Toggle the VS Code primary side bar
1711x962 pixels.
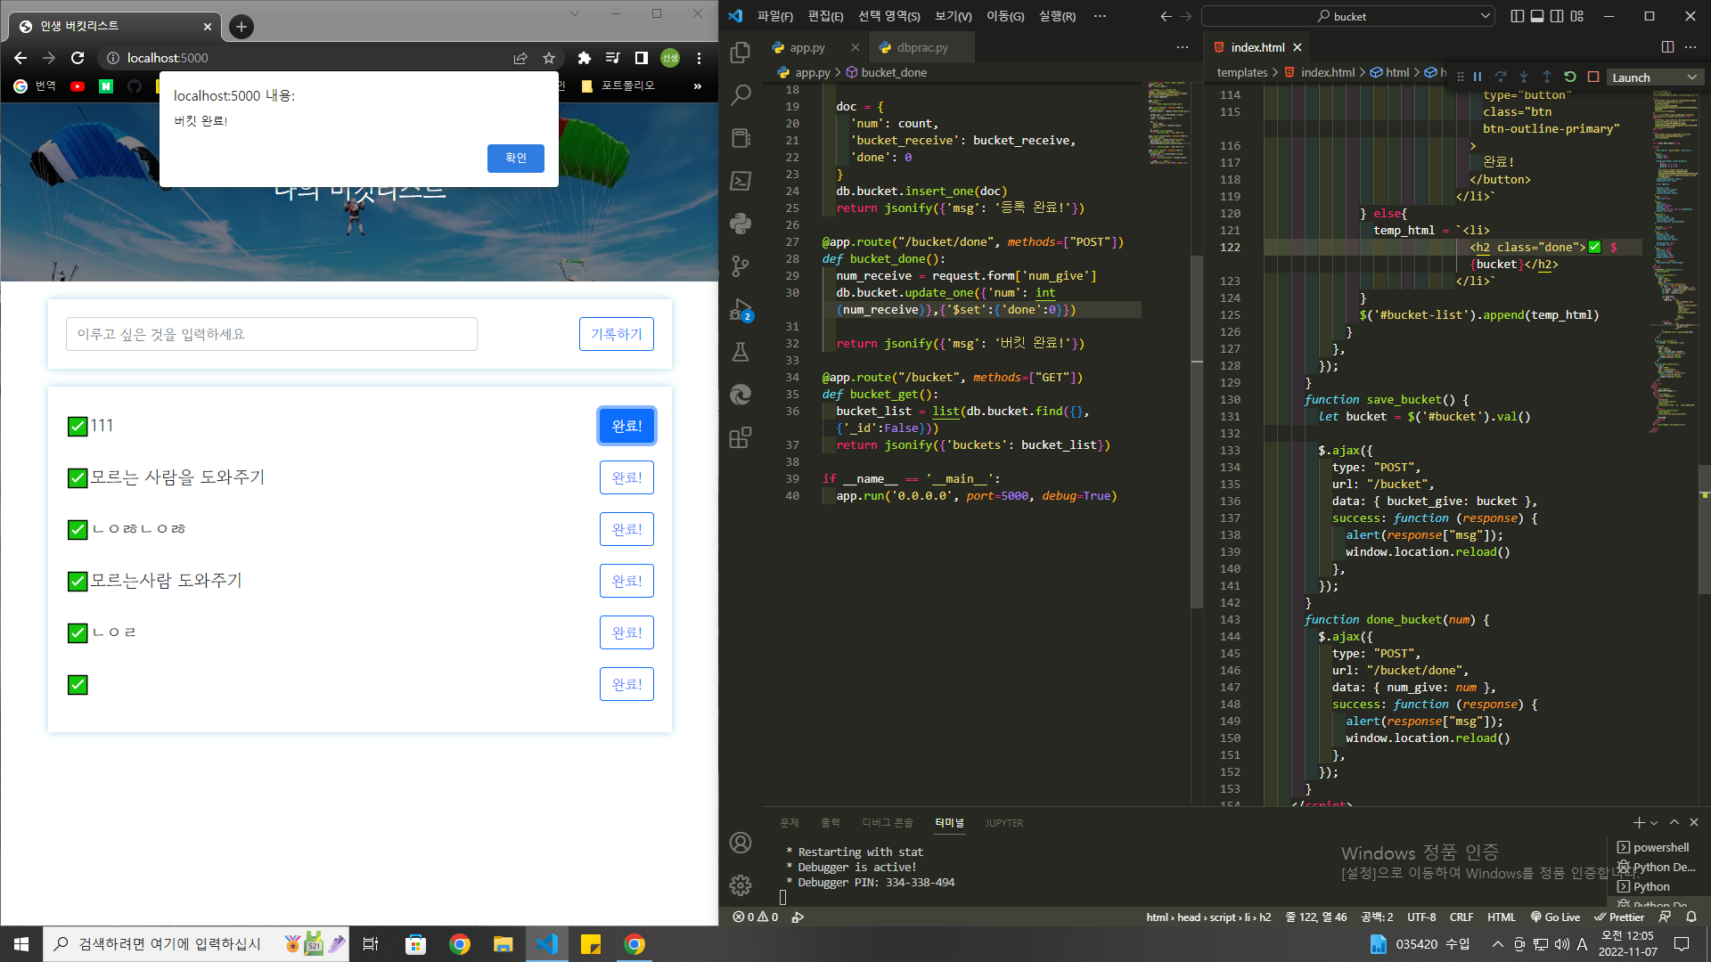[1518, 16]
